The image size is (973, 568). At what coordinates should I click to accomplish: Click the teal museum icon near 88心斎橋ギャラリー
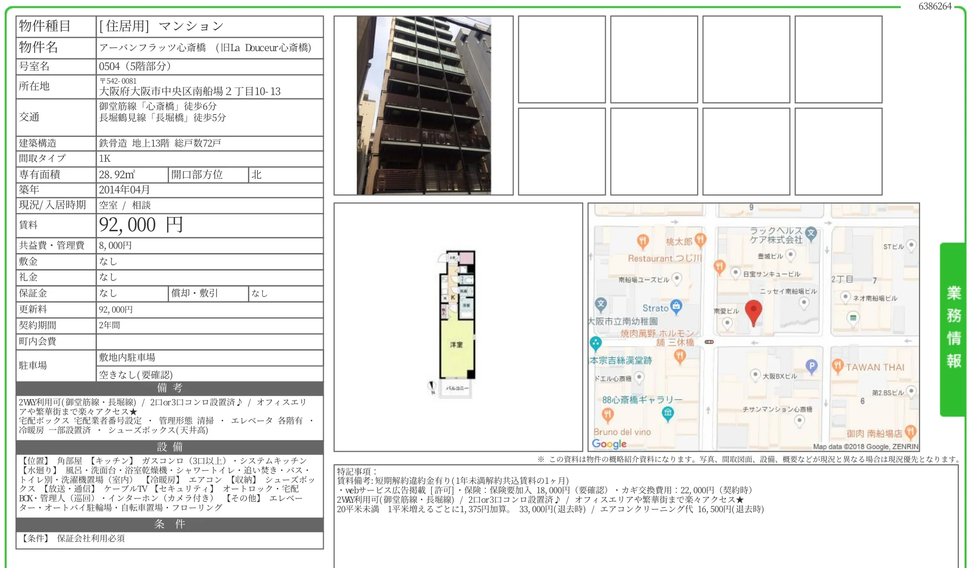[x=668, y=412]
